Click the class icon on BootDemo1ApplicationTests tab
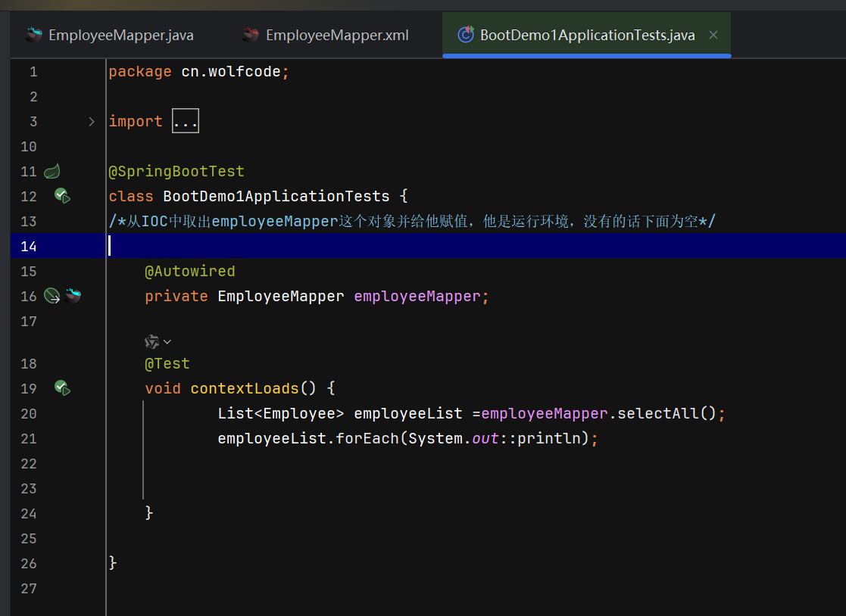 point(466,35)
